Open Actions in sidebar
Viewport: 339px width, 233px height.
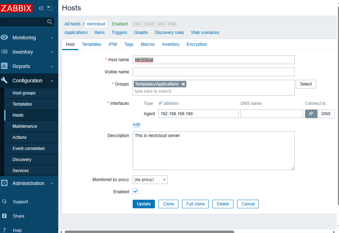[31, 137]
